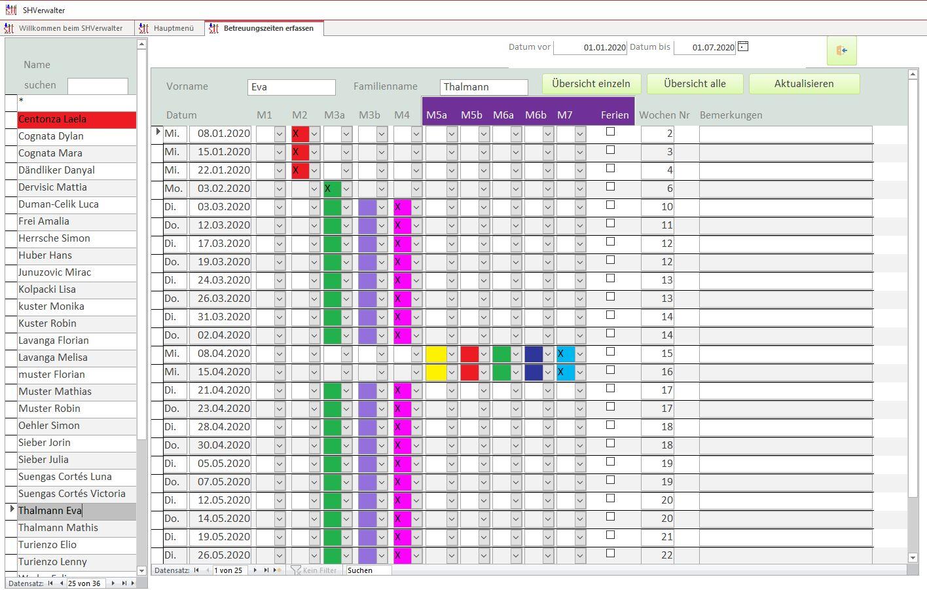Click the Kein Filter funnel icon
927x590 pixels.
point(297,570)
